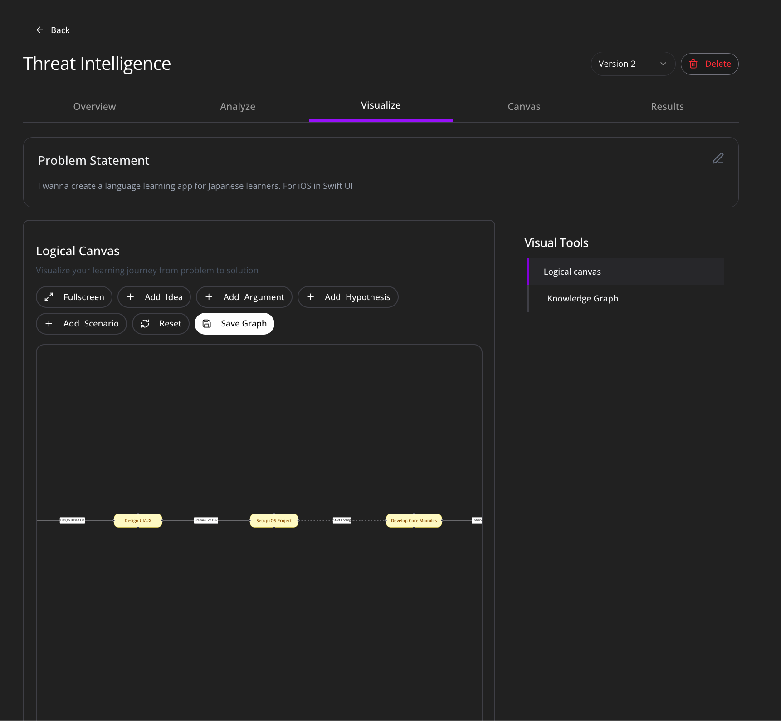Screen dimensions: 781x721
Task: Open the Analyze tab
Action: tap(237, 106)
